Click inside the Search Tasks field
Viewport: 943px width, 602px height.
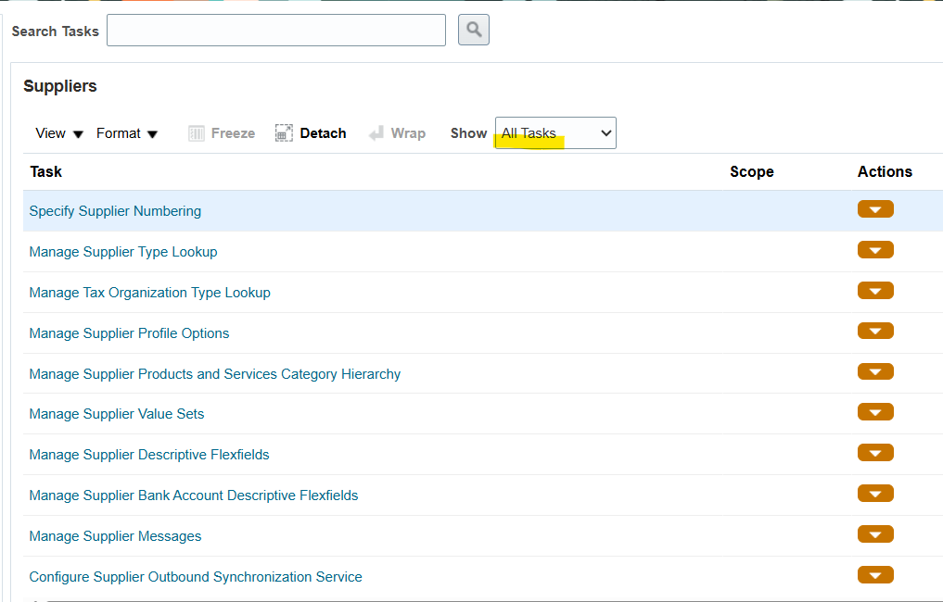click(276, 31)
